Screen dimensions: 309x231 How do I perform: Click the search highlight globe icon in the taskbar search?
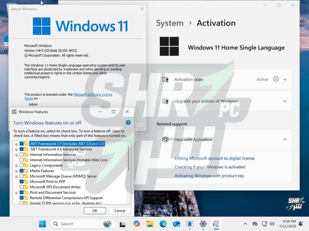(x=107, y=224)
